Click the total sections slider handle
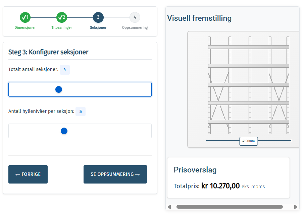 [x=59, y=89]
